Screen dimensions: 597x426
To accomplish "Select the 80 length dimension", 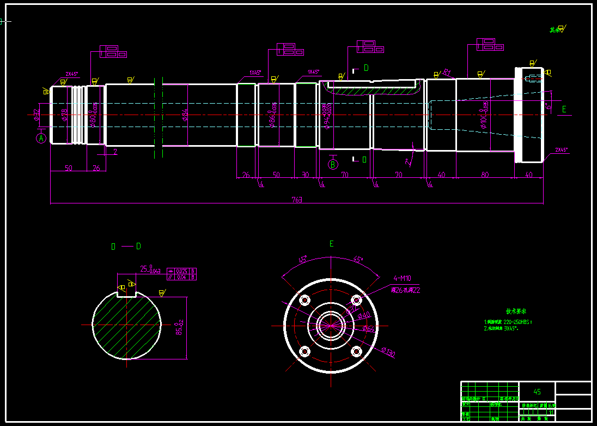I will [x=485, y=175].
